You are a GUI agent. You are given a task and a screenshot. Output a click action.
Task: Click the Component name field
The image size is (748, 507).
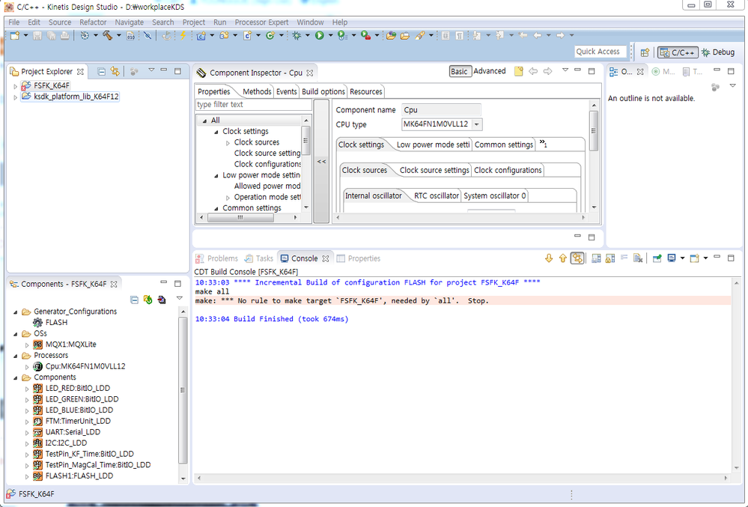(441, 110)
